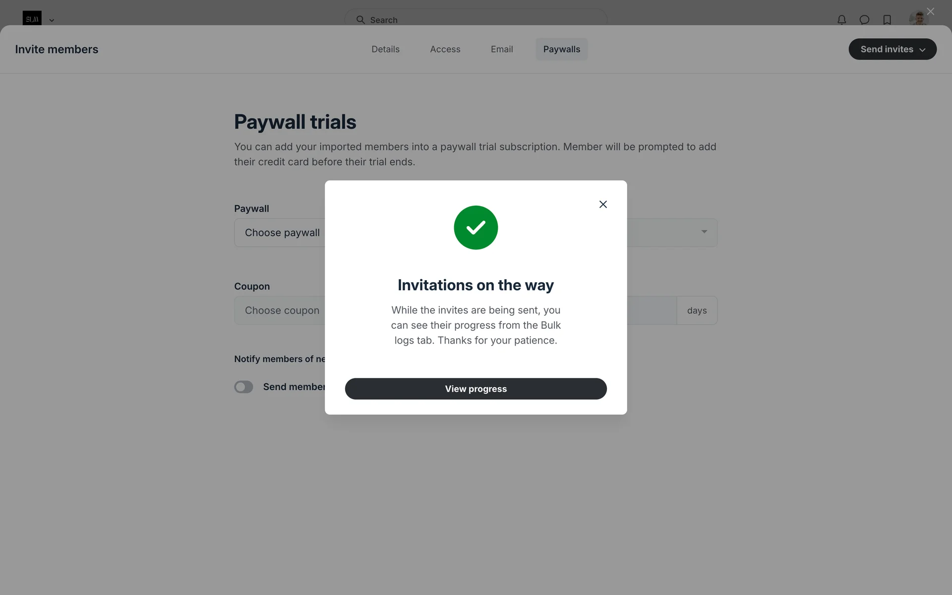
Task: Open the user profile avatar
Action: (918, 19)
